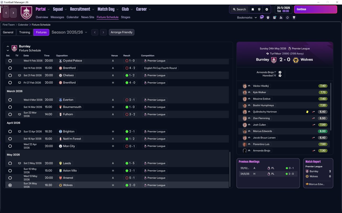Click the player ratings list scrollbar
This screenshot has width=342, height=213.
(x=331, y=106)
